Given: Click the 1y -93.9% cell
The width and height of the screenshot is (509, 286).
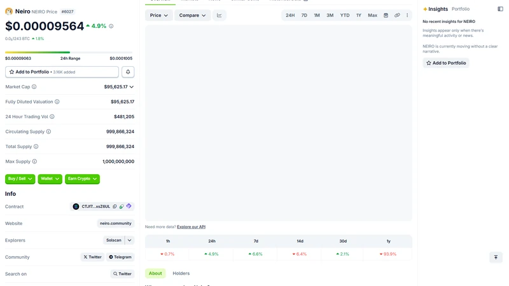Looking at the screenshot, I should tap(388, 254).
